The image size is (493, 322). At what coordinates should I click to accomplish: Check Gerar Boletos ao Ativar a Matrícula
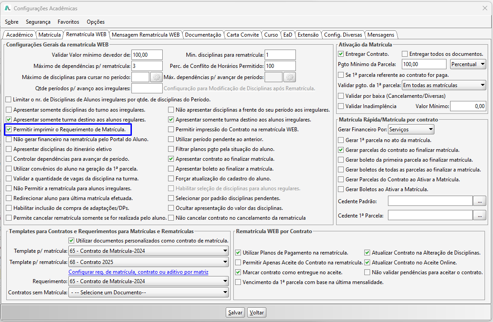(341, 189)
